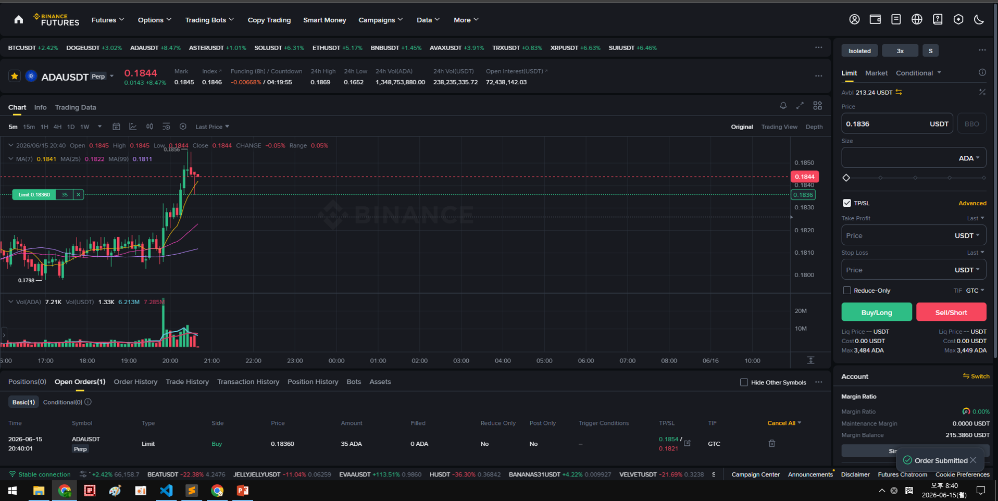998x501 pixels.
Task: Open the Futures dropdown menu
Action: 108,20
